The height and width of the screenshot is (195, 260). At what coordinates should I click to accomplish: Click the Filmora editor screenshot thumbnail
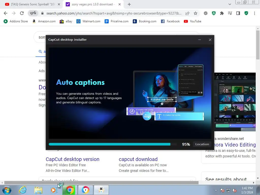point(235,102)
